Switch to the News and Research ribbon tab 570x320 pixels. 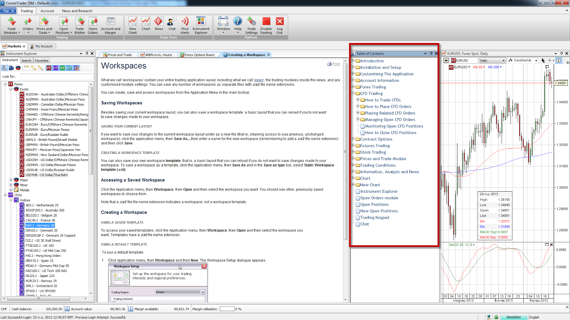click(77, 11)
